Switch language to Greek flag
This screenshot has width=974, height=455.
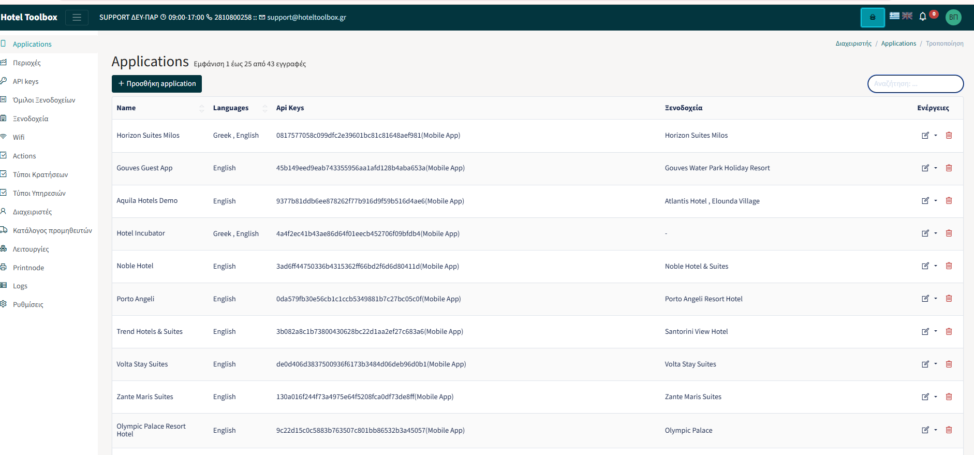tap(894, 16)
